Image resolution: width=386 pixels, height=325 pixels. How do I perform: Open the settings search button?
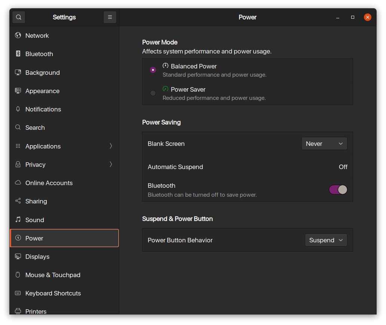[x=18, y=17]
